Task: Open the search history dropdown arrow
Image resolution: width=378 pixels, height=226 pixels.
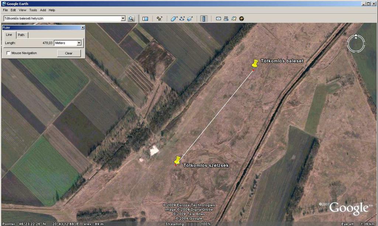Action: point(123,18)
